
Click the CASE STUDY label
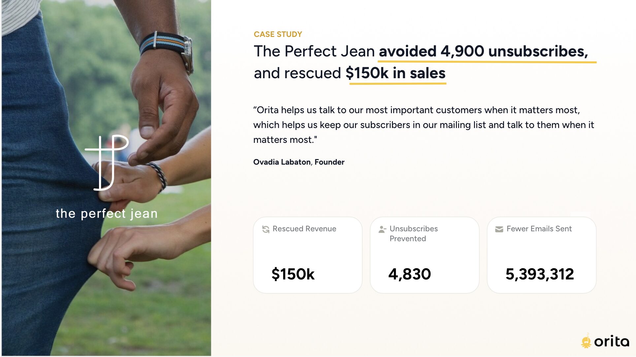278,34
